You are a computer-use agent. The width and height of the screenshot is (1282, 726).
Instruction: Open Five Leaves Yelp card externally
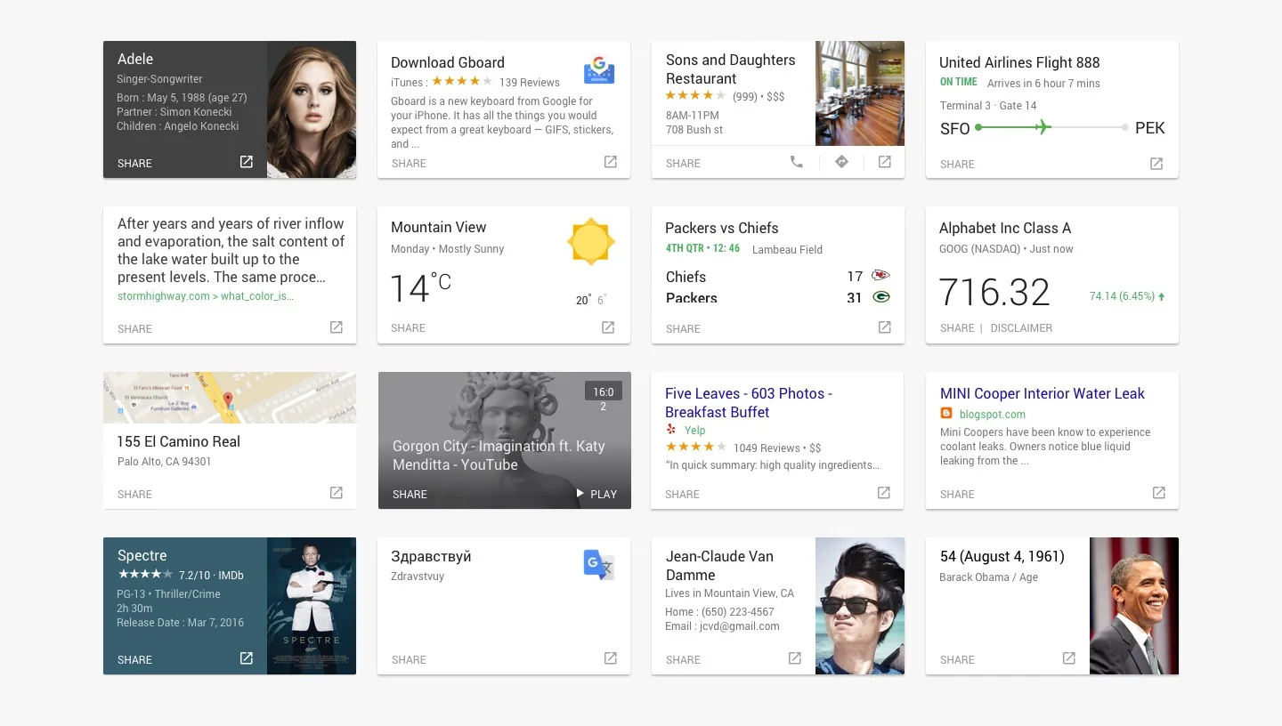click(x=884, y=493)
